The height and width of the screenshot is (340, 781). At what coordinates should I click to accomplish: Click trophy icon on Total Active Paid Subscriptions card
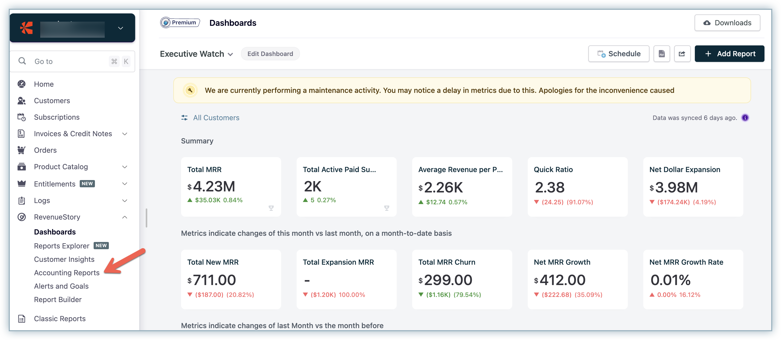tap(386, 208)
